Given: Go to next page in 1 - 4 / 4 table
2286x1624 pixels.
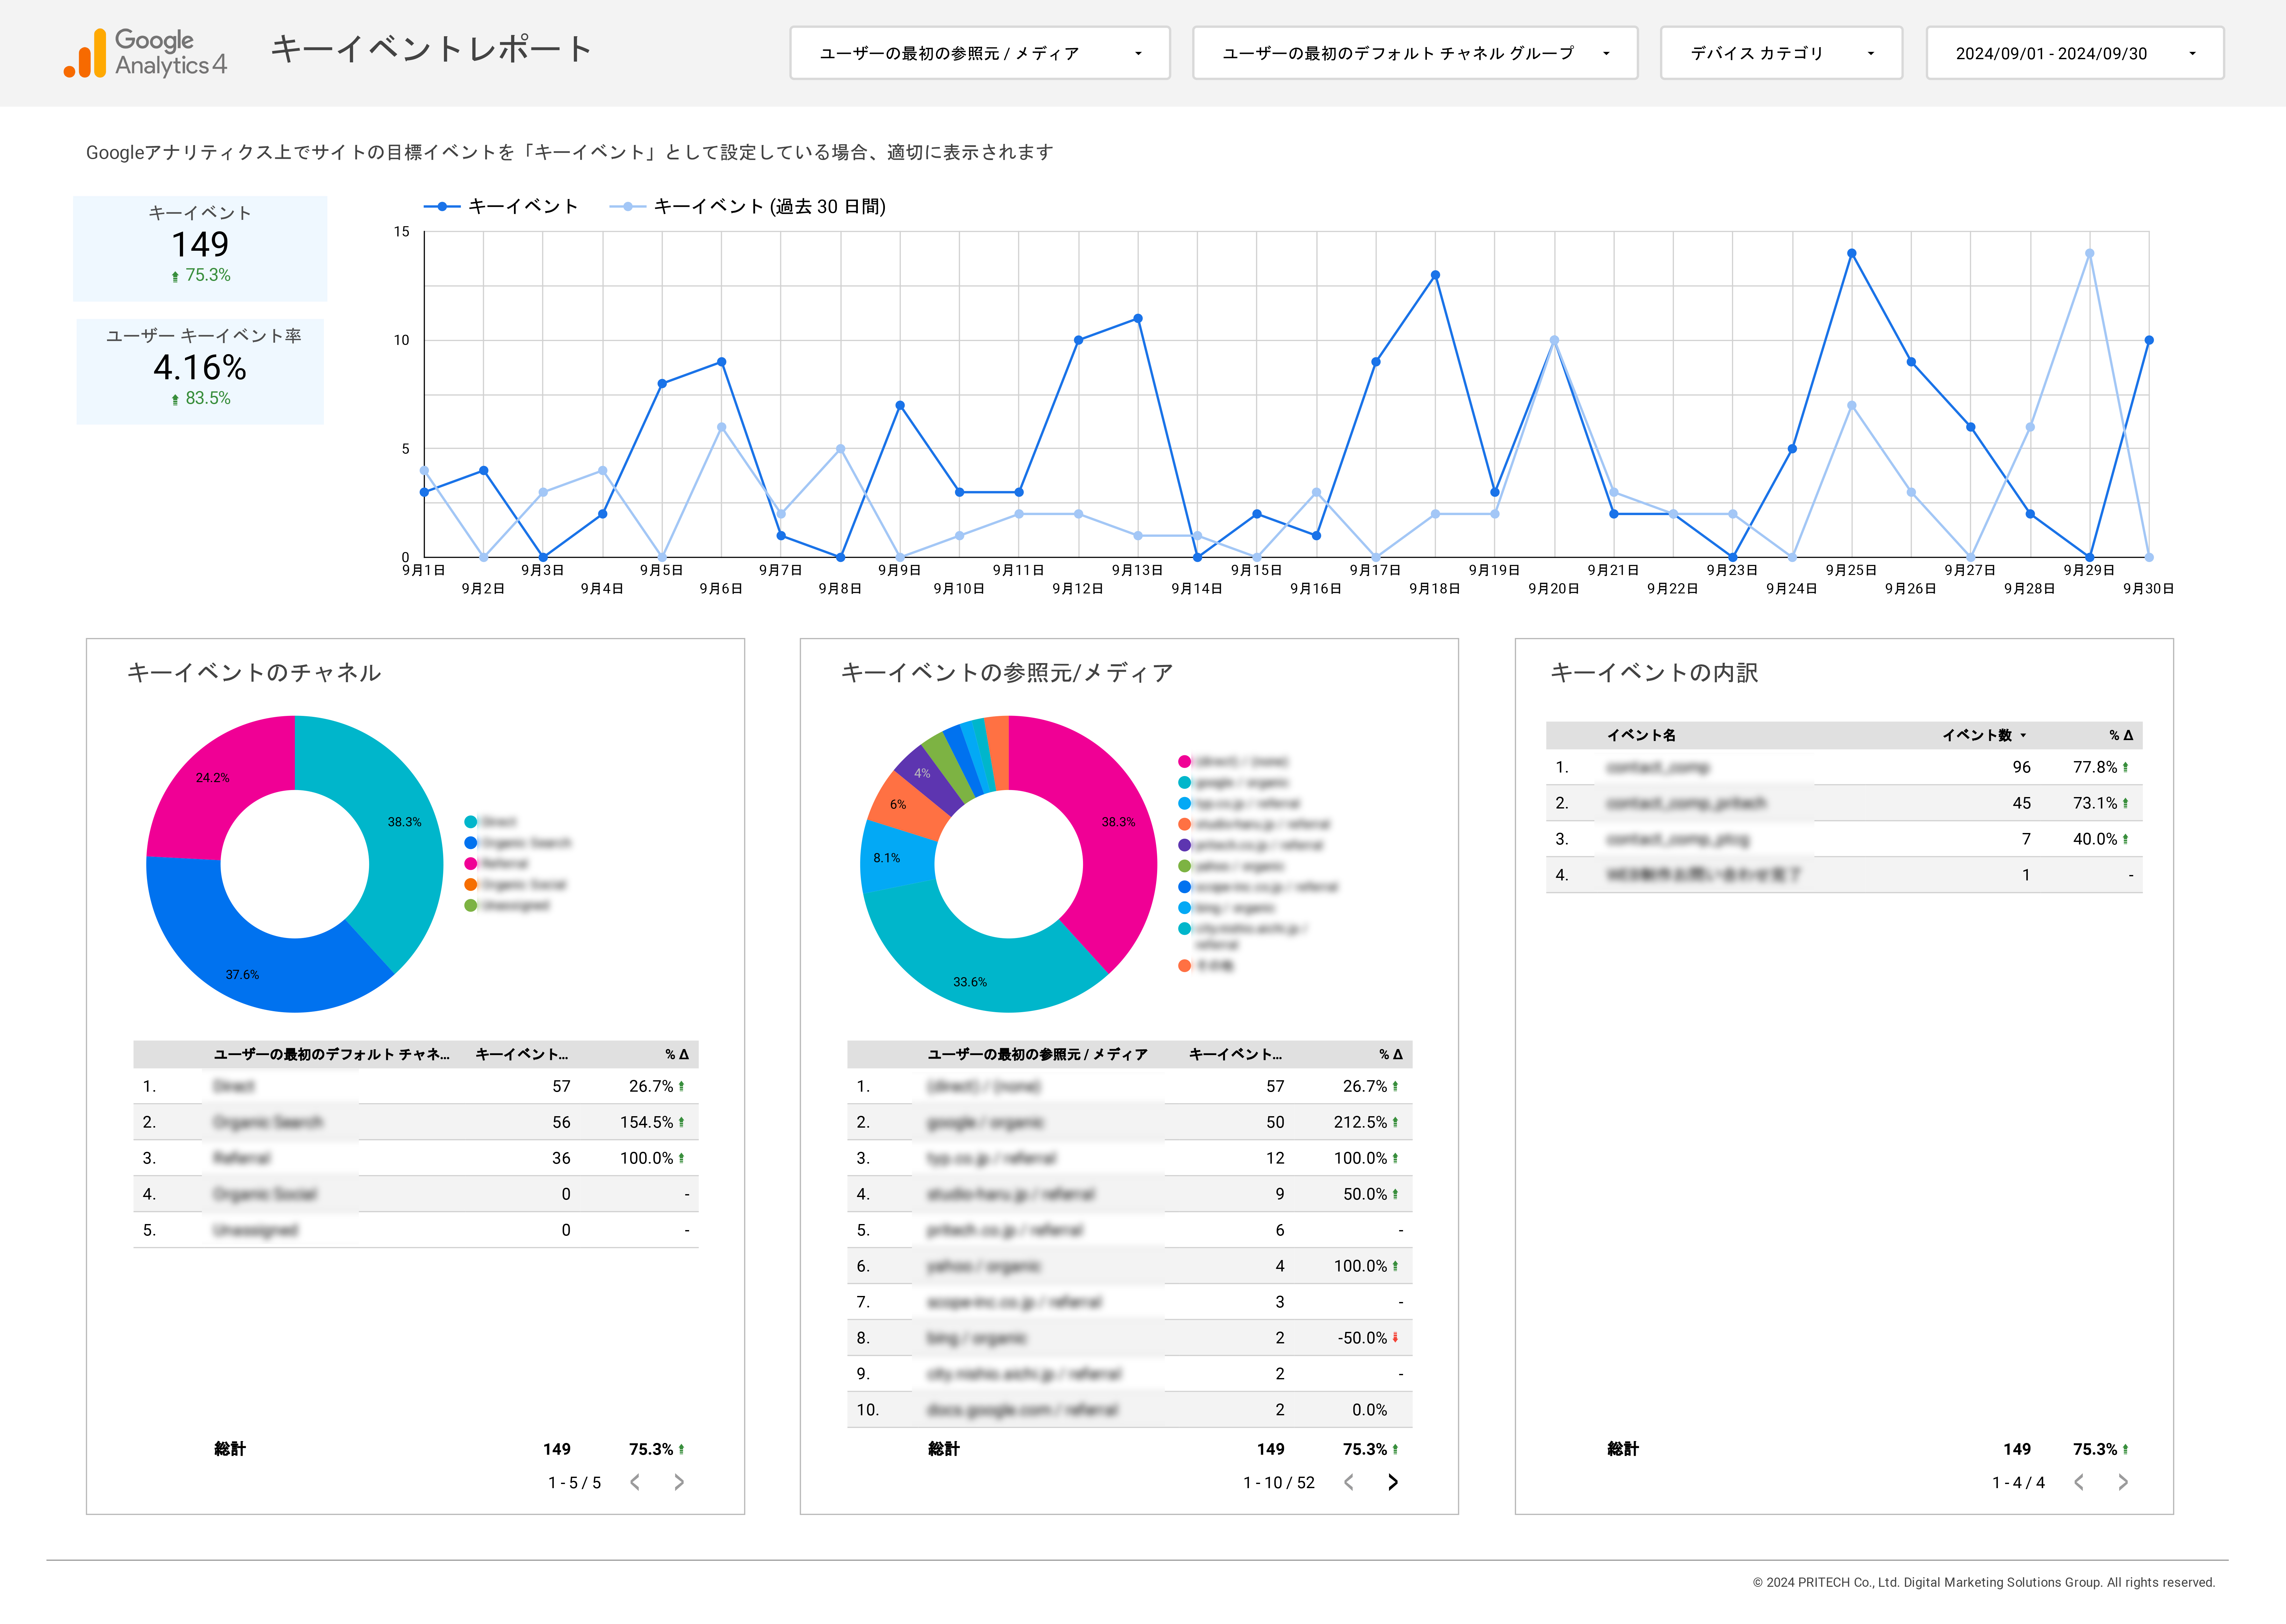Looking at the screenshot, I should [2123, 1482].
